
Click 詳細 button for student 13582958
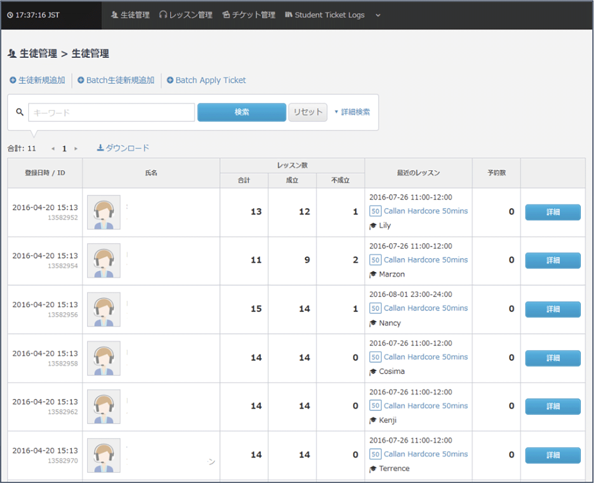coord(553,358)
